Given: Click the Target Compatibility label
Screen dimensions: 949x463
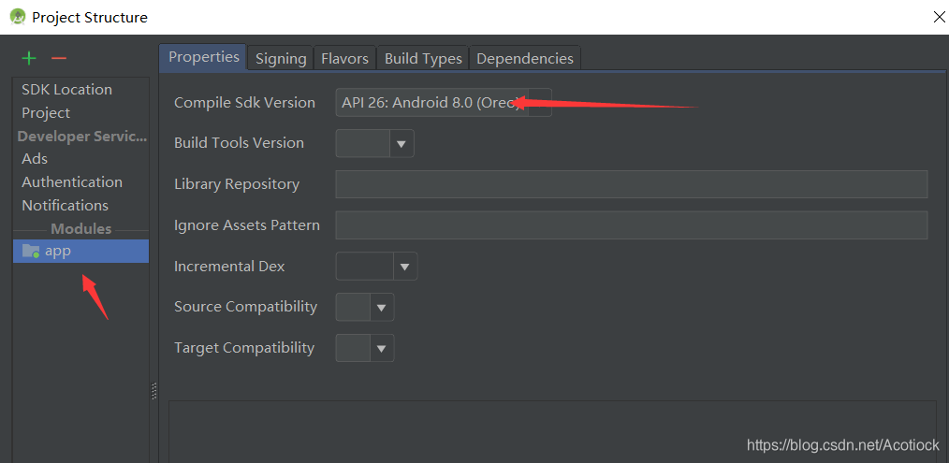Looking at the screenshot, I should pyautogui.click(x=244, y=348).
